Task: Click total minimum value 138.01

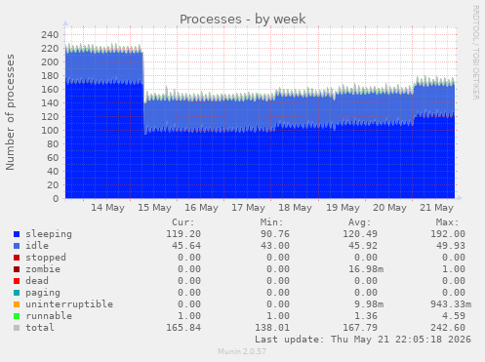Action: 272,328
